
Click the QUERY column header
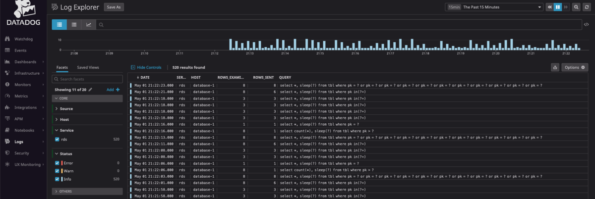285,78
